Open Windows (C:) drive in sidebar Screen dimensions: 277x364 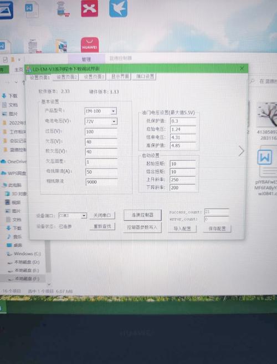(x=24, y=254)
